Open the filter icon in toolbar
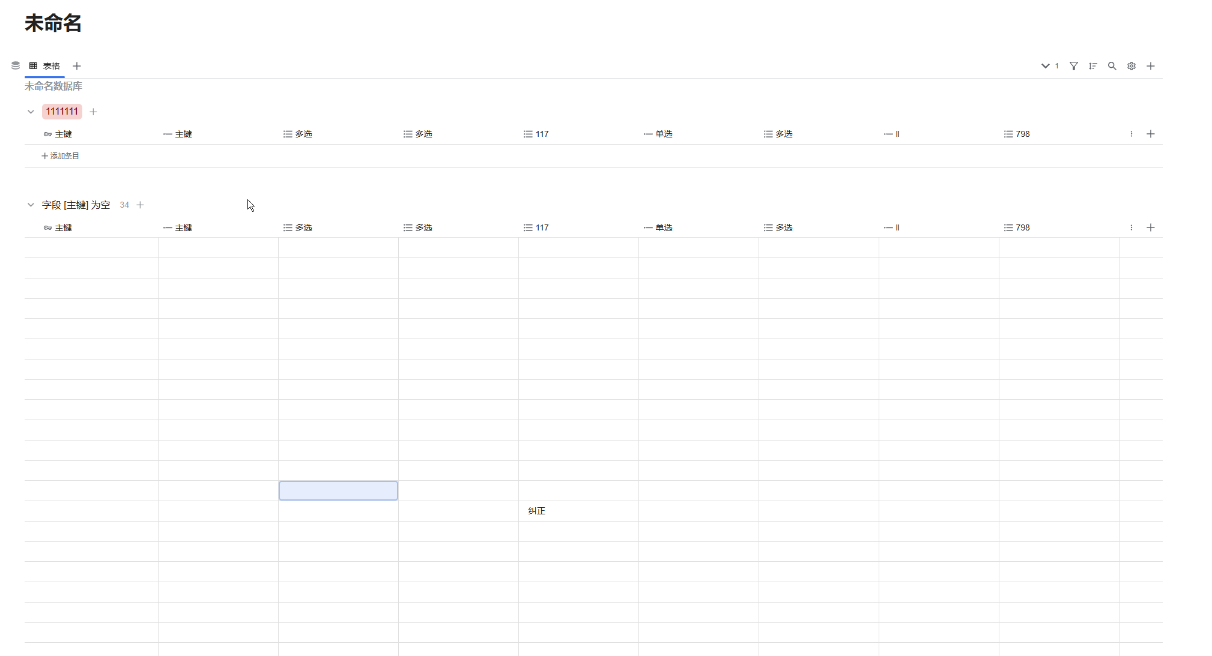Viewport: 1212px width, 656px height. point(1073,66)
